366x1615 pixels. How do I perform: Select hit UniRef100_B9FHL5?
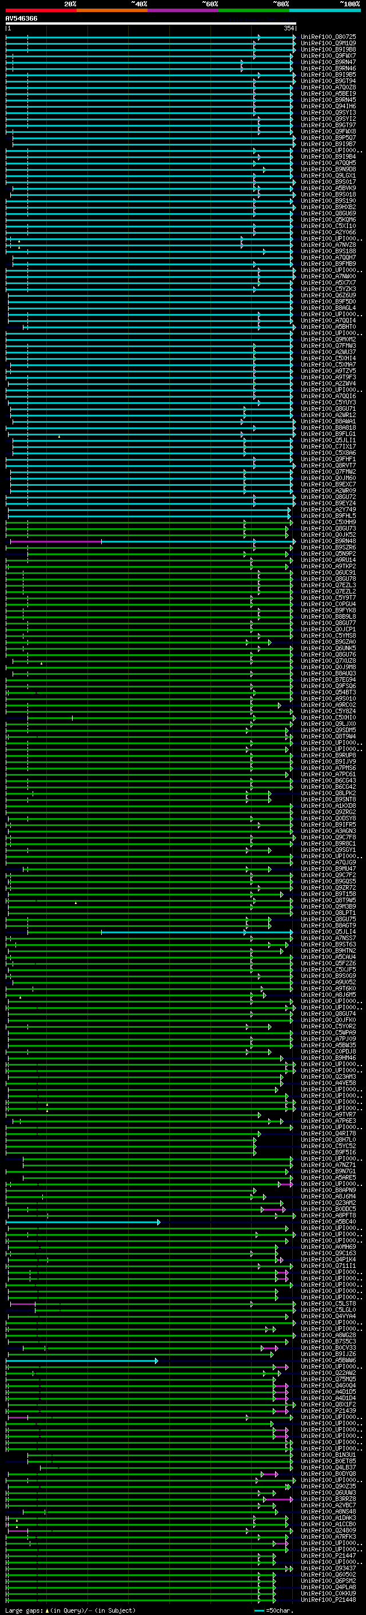328,516
